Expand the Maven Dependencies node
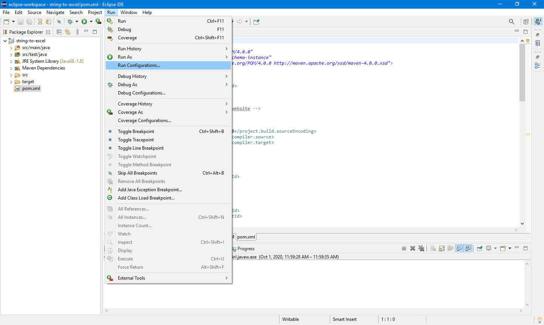Image resolution: width=544 pixels, height=325 pixels. 11,68
